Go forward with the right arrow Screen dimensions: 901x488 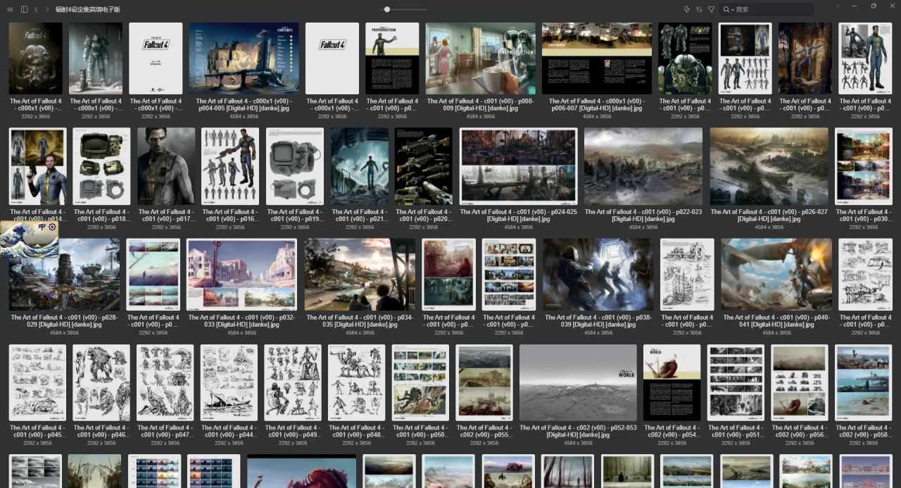47,9
